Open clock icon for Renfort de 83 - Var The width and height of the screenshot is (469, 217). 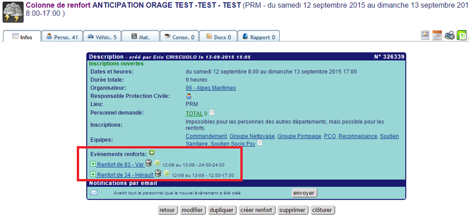(x=157, y=163)
